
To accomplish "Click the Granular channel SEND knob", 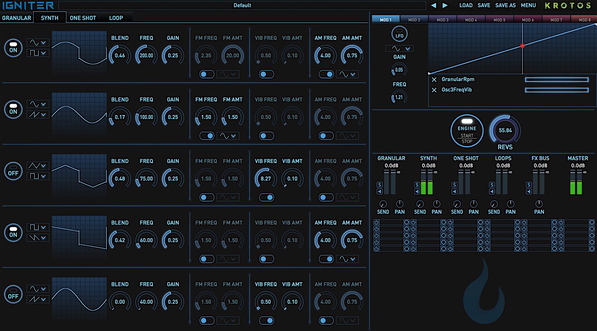I will tap(383, 204).
